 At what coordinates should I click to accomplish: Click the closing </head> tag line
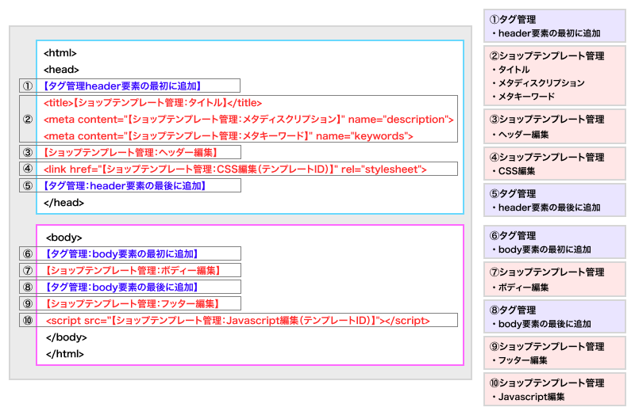[63, 203]
